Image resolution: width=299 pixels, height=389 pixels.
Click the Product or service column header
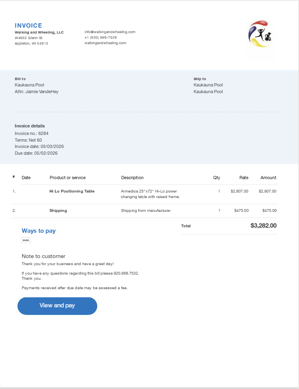[x=68, y=178]
